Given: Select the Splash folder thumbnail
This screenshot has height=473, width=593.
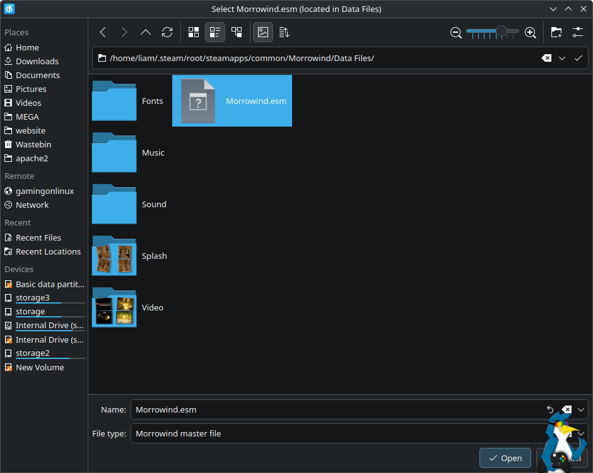Looking at the screenshot, I should (114, 256).
